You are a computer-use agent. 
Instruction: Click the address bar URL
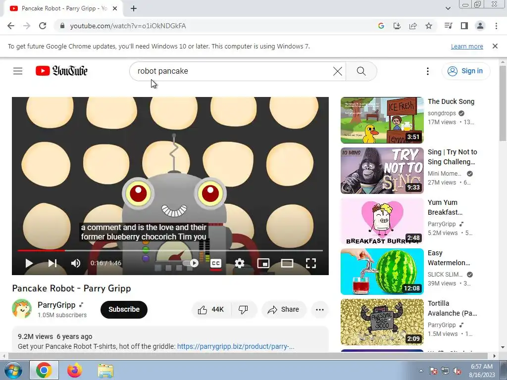(128, 26)
